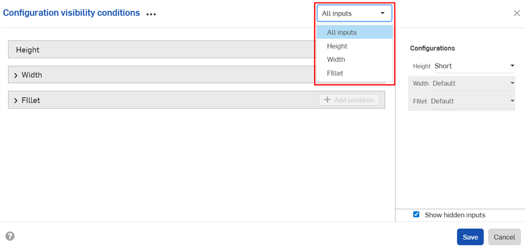Click the Show hidden inputs label
Screen dimensions: 525x248
click(x=455, y=215)
